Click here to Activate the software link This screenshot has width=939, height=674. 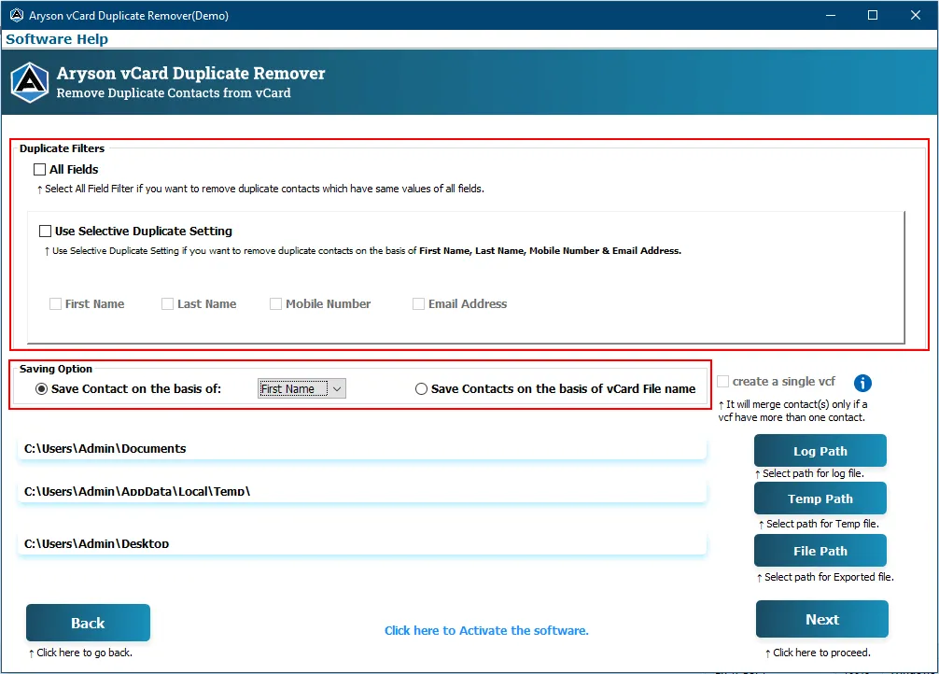point(486,631)
